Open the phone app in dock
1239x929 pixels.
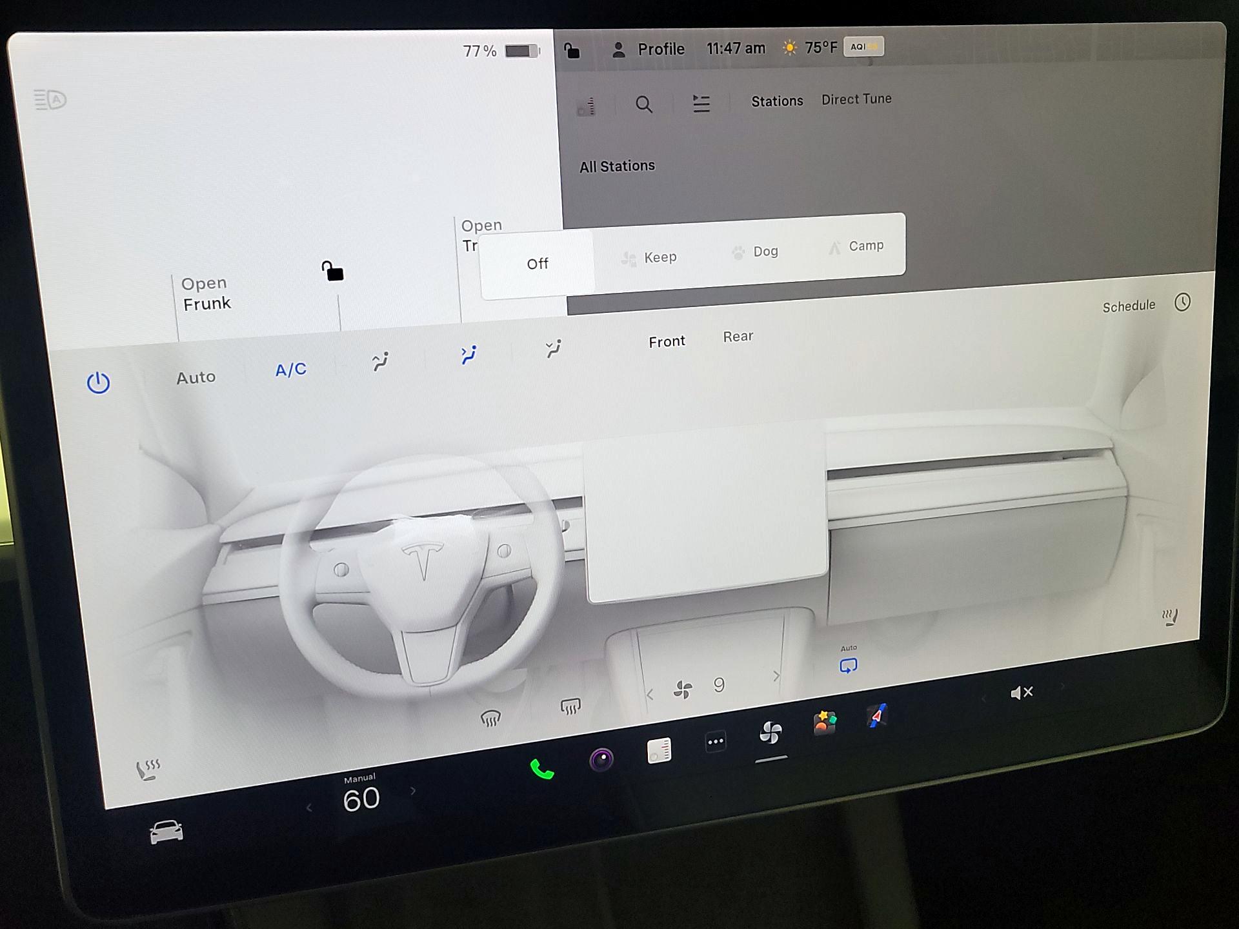click(x=541, y=769)
